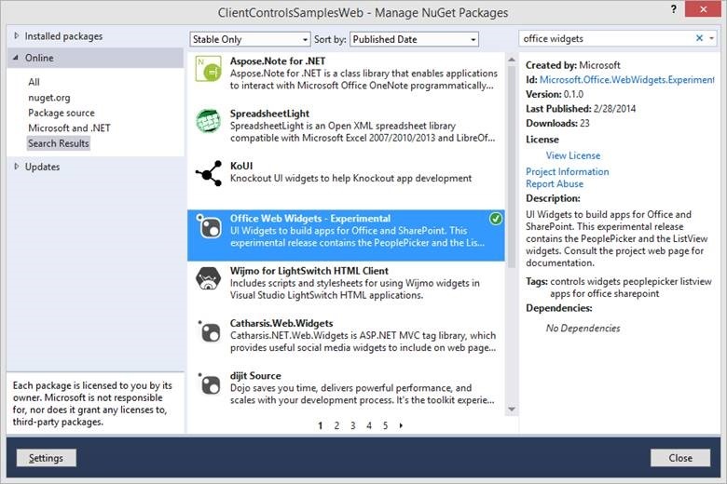
Task: Open the Published Date sort dropdown
Action: (414, 39)
